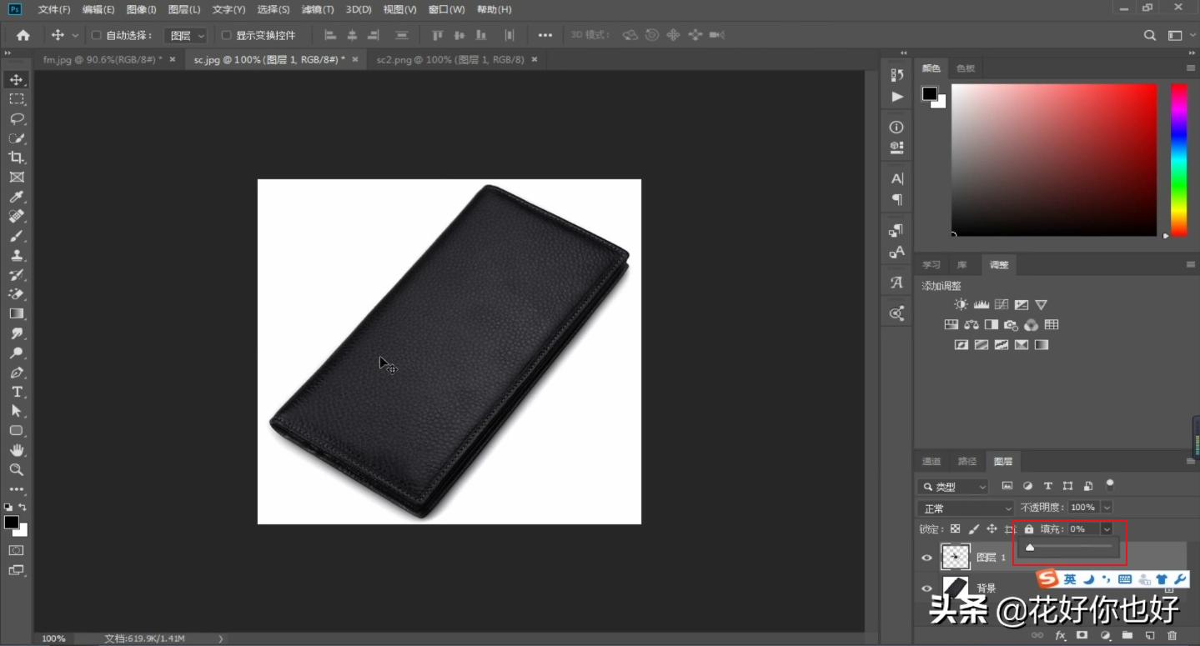Select the Rectangular Marquee tool
Image resolution: width=1200 pixels, height=646 pixels.
tap(16, 99)
